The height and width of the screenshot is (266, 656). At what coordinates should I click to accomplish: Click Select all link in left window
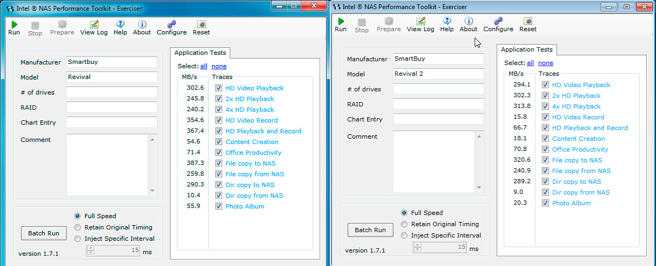(x=203, y=67)
